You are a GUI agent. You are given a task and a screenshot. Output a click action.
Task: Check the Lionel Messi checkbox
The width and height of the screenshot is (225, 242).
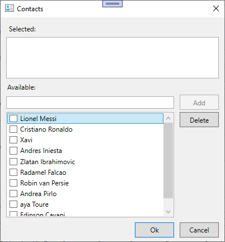13,118
